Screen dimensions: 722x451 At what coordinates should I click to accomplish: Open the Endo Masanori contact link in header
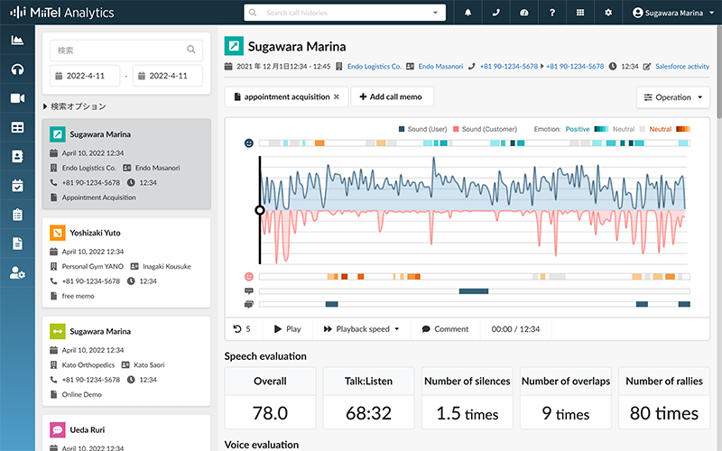coord(440,66)
